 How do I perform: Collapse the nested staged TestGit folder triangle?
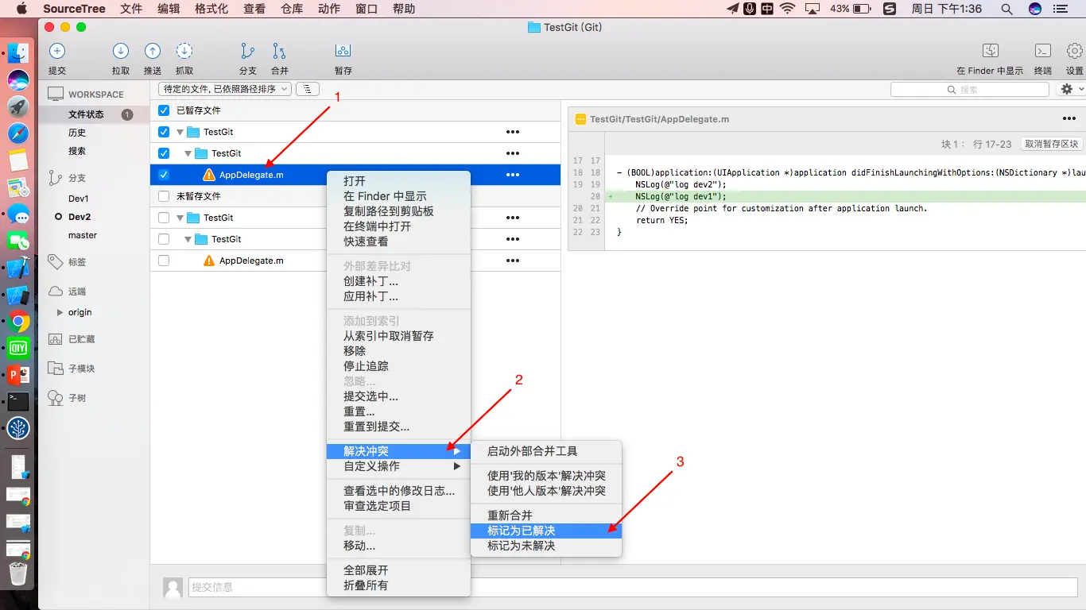click(x=188, y=153)
